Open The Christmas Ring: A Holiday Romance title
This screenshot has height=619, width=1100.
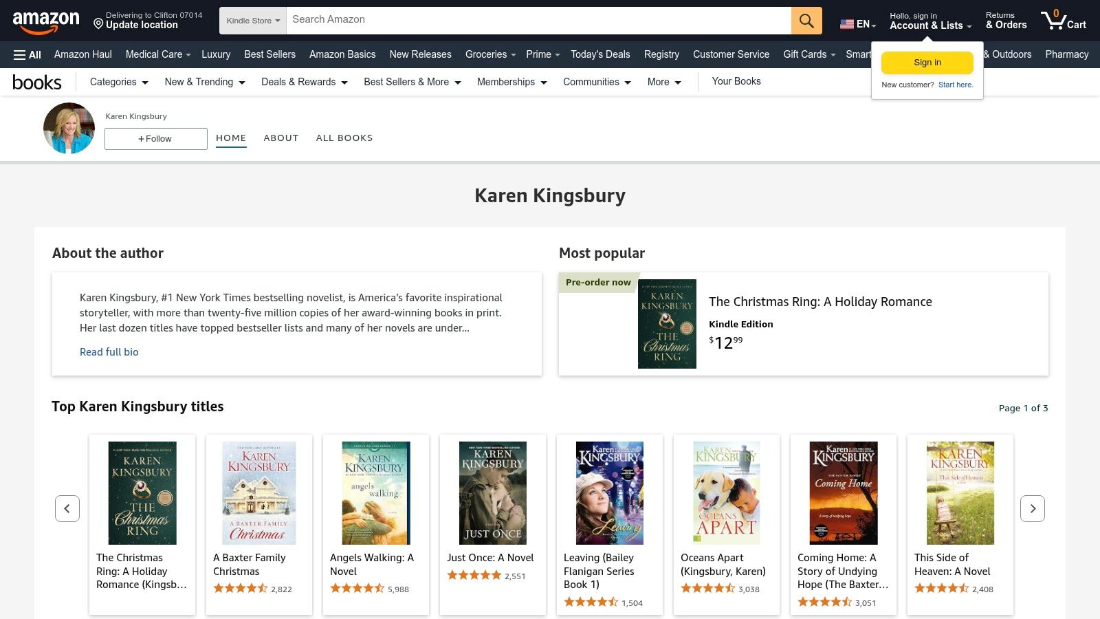tap(820, 302)
